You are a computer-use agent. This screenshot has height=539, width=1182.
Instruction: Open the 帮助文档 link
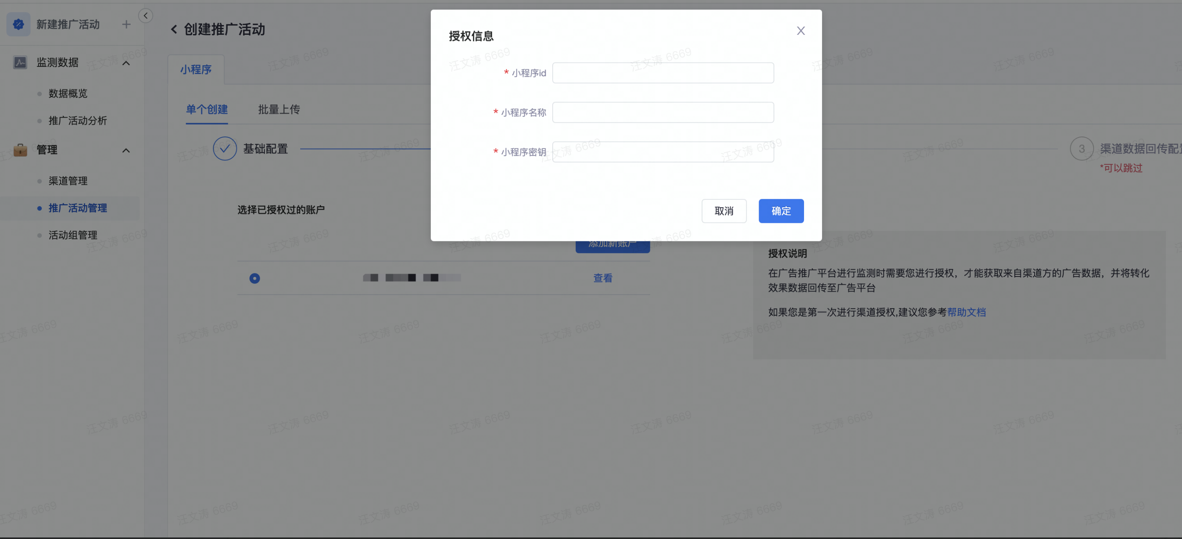(966, 312)
